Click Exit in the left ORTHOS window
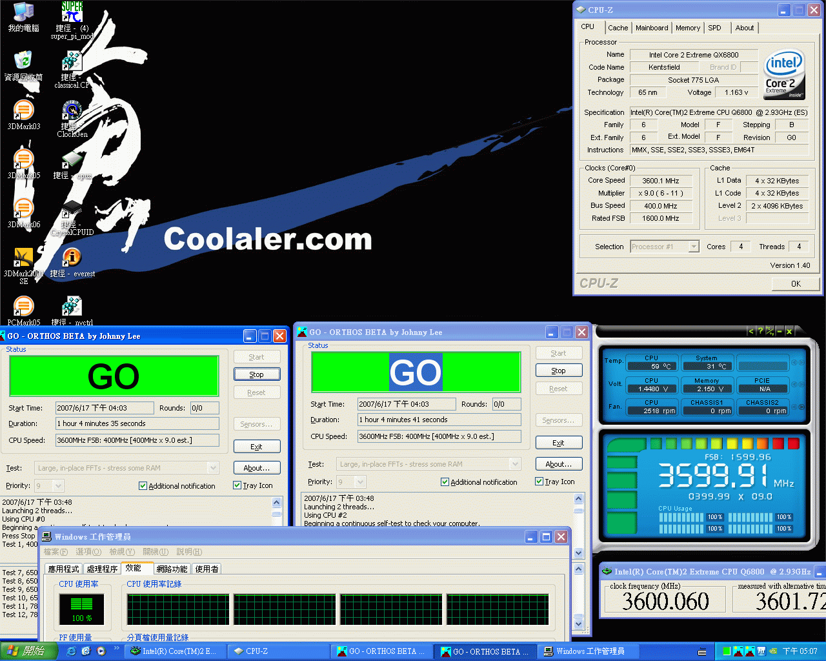 pyautogui.click(x=256, y=447)
